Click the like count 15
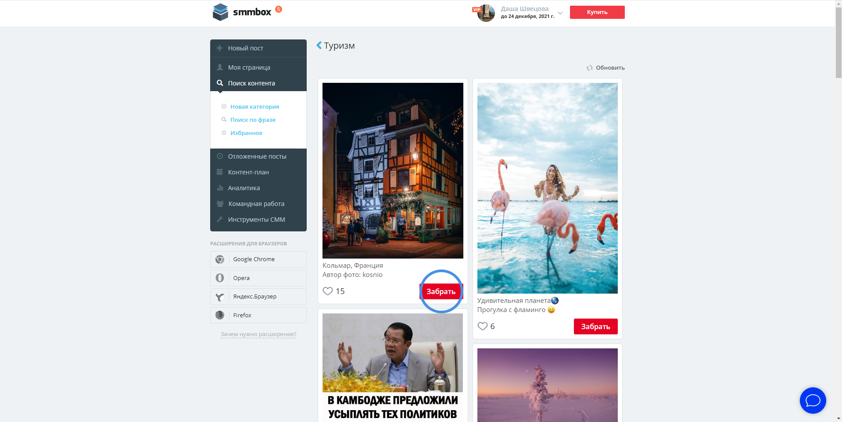The height and width of the screenshot is (422, 842). [340, 291]
